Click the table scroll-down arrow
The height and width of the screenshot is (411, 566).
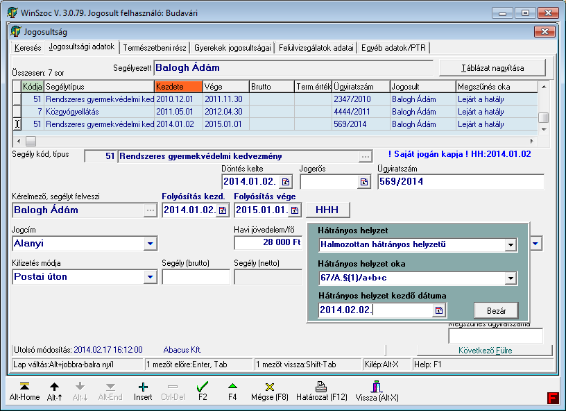tap(544, 130)
